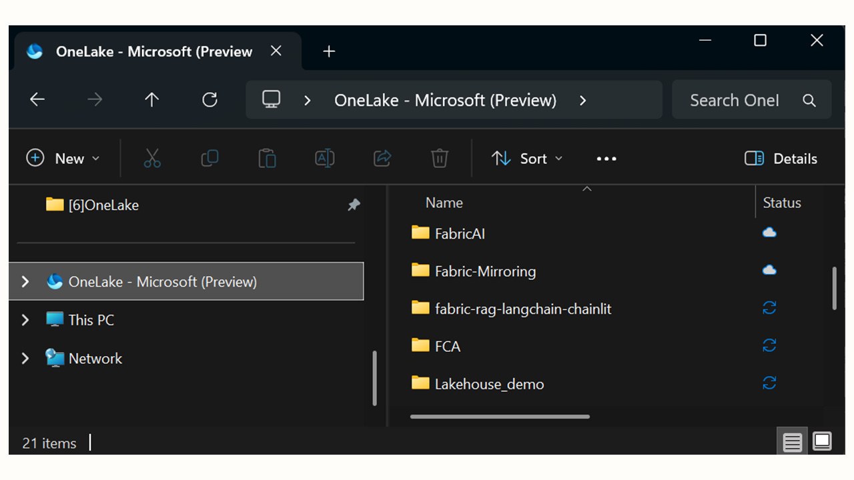
Task: Toggle the Details pane
Action: pos(781,159)
